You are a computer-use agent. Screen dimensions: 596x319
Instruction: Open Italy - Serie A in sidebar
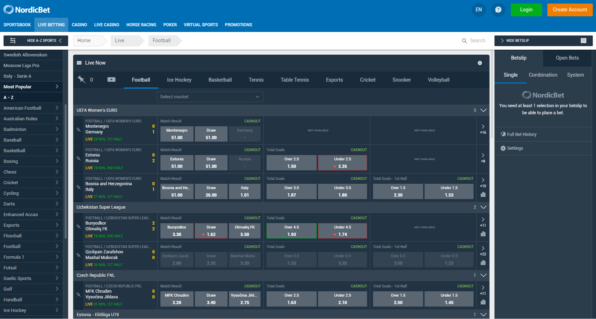click(31, 76)
